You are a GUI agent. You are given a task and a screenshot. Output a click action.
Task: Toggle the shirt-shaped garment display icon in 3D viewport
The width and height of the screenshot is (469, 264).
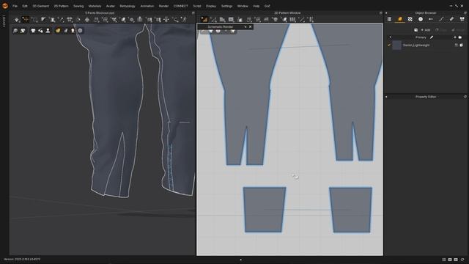point(33,31)
